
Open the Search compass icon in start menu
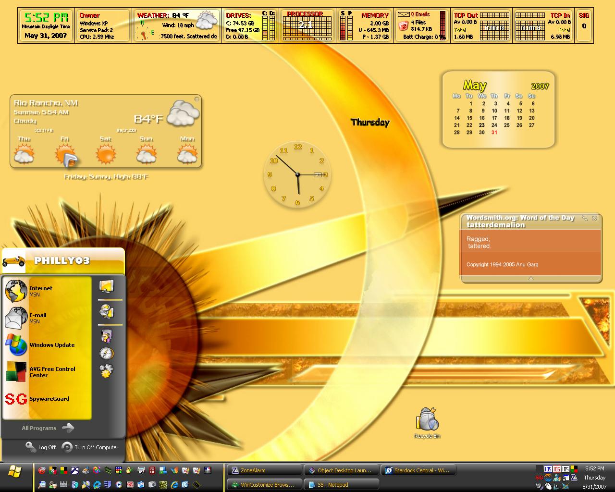pyautogui.click(x=107, y=353)
